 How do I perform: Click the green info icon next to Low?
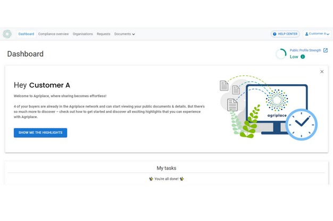click(x=303, y=57)
